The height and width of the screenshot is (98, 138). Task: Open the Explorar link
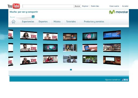point(85,6)
